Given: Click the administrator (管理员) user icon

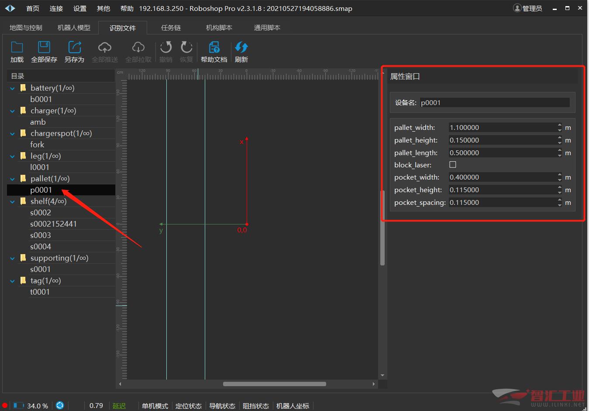Looking at the screenshot, I should [517, 8].
